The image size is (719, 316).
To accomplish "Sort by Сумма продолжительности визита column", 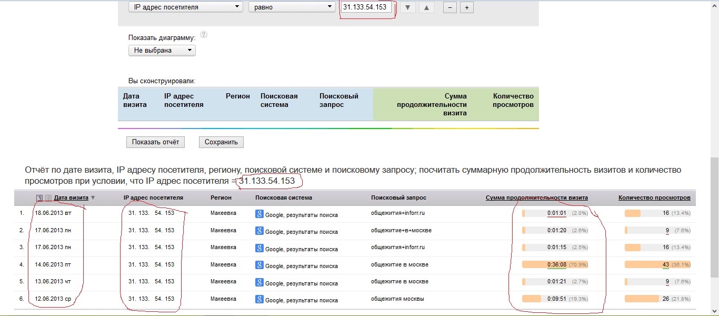I will tap(536, 198).
